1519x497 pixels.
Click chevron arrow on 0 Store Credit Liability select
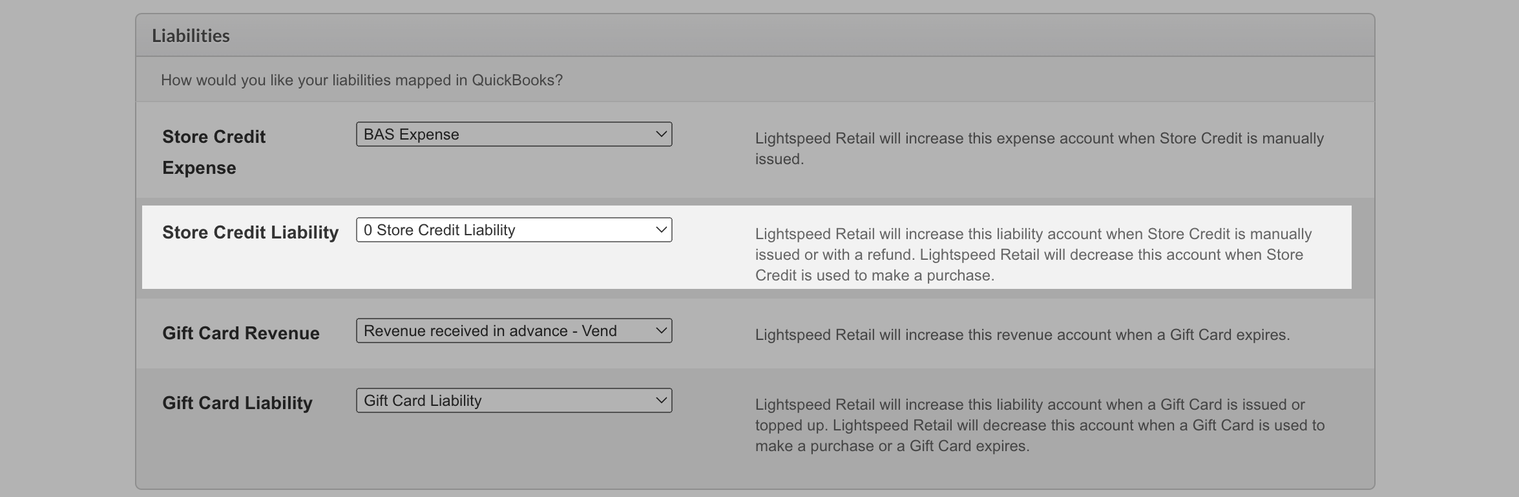(x=661, y=230)
